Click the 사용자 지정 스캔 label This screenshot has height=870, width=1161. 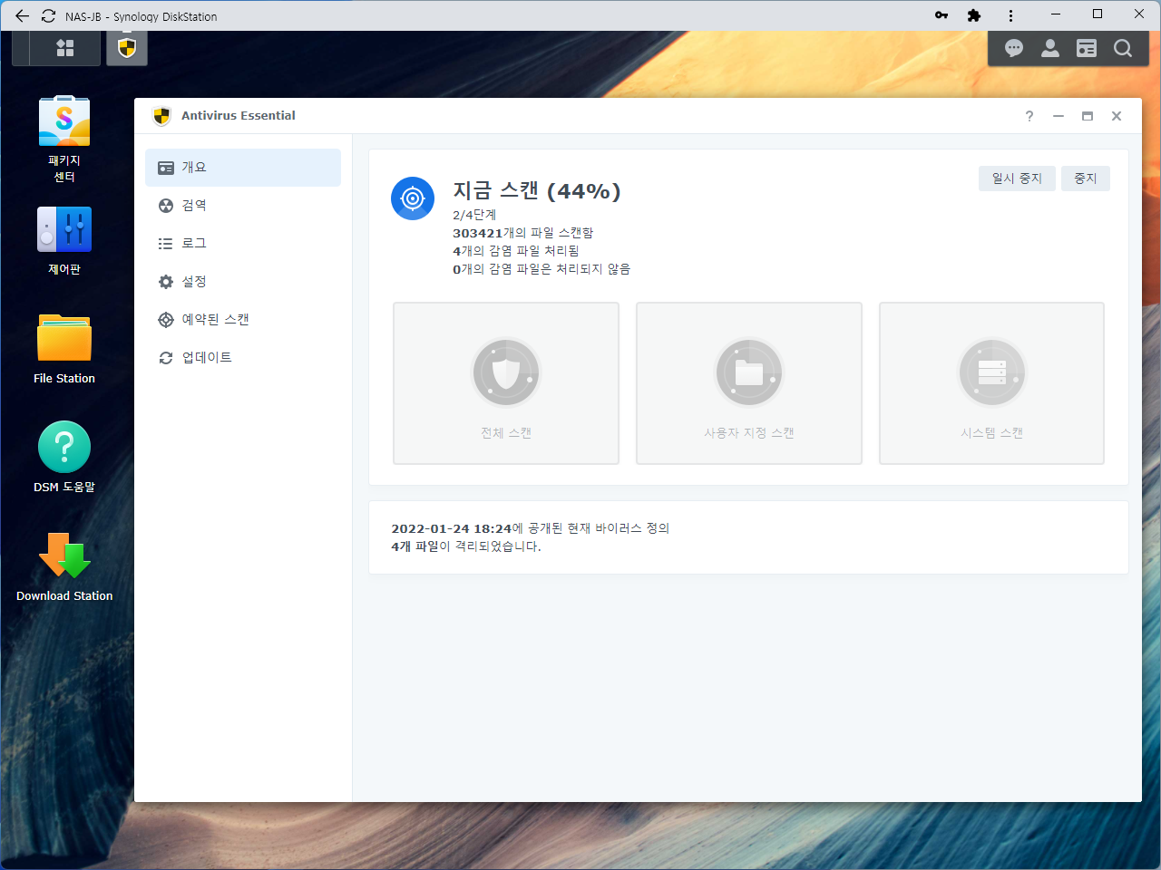[749, 433]
